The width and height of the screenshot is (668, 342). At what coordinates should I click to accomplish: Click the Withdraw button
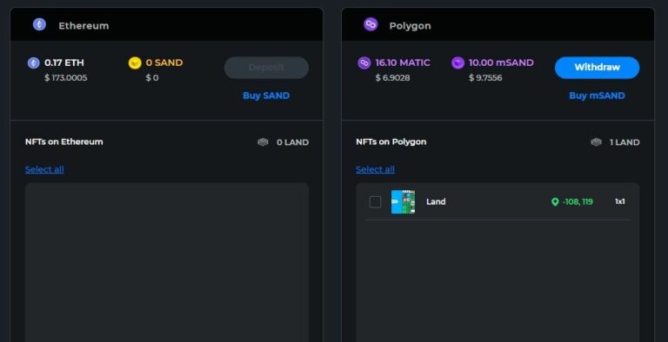(x=597, y=67)
